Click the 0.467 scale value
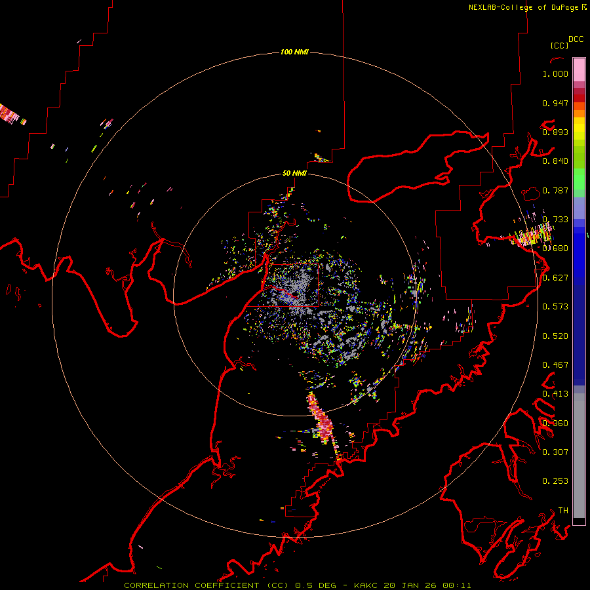Image resolution: width=590 pixels, height=590 pixels. tap(555, 365)
